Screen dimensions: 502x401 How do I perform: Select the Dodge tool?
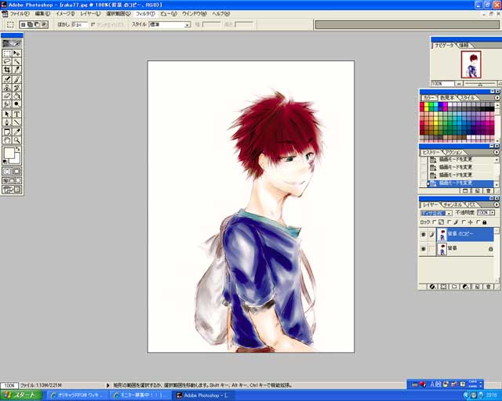point(16,104)
